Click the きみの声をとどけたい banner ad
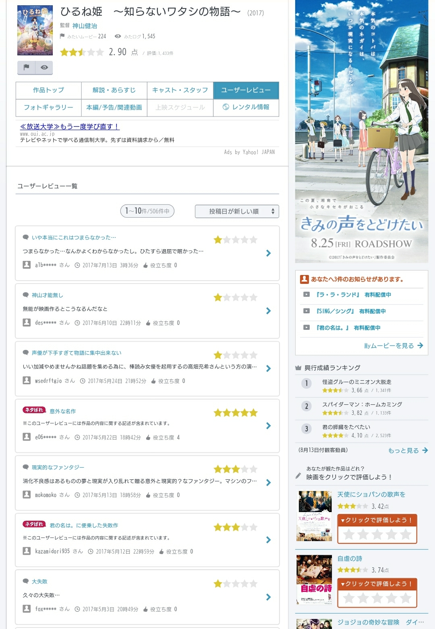The width and height of the screenshot is (435, 629). (x=361, y=131)
